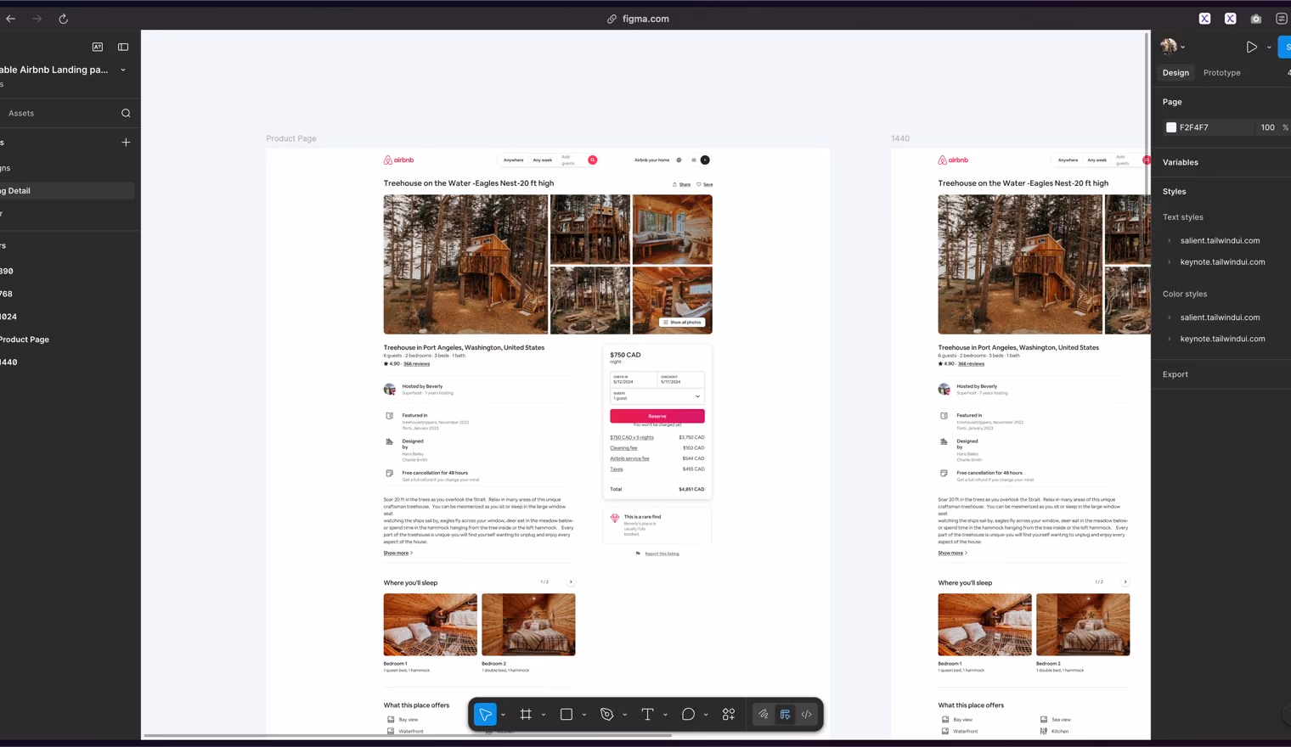The width and height of the screenshot is (1291, 747).
Task: Click the Export section label
Action: 1175,374
